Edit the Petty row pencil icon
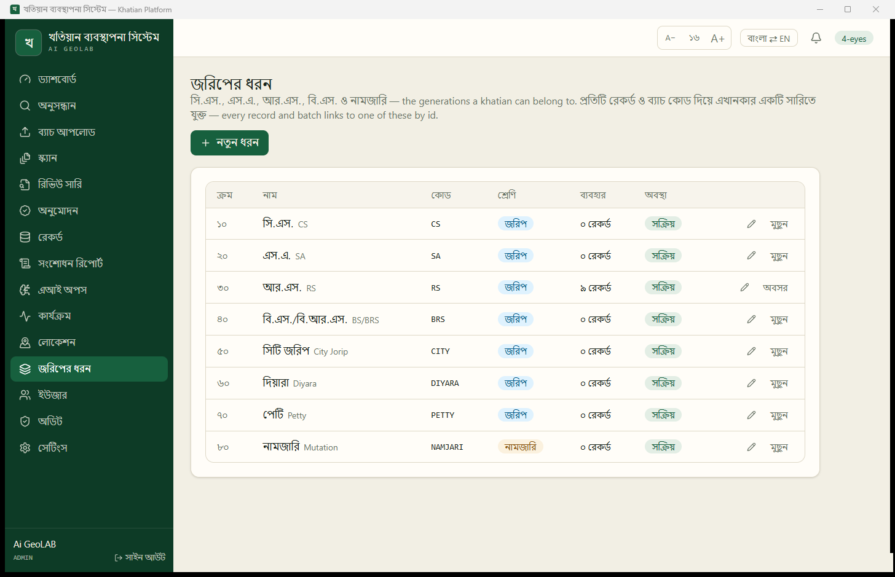The image size is (895, 577). (x=751, y=415)
